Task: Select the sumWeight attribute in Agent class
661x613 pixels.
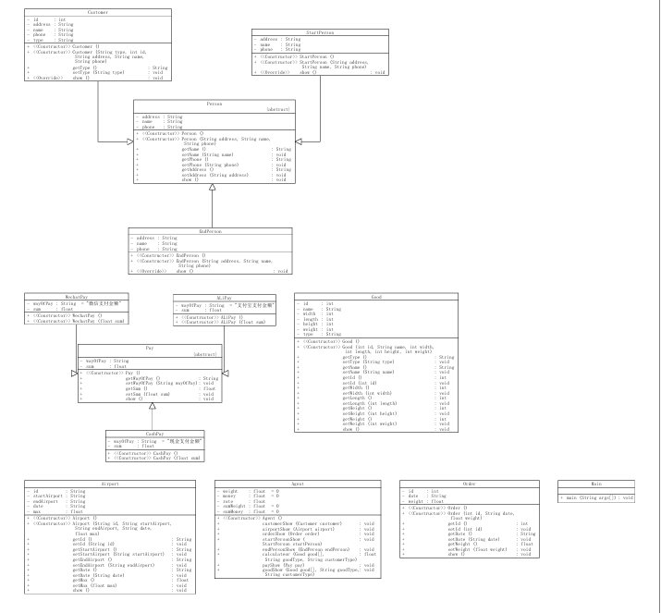Action: point(249,506)
